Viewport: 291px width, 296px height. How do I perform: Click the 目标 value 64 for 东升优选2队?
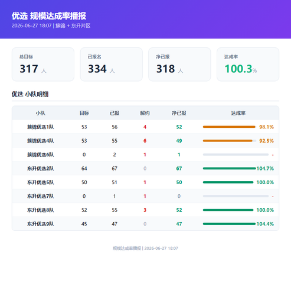tap(84, 168)
